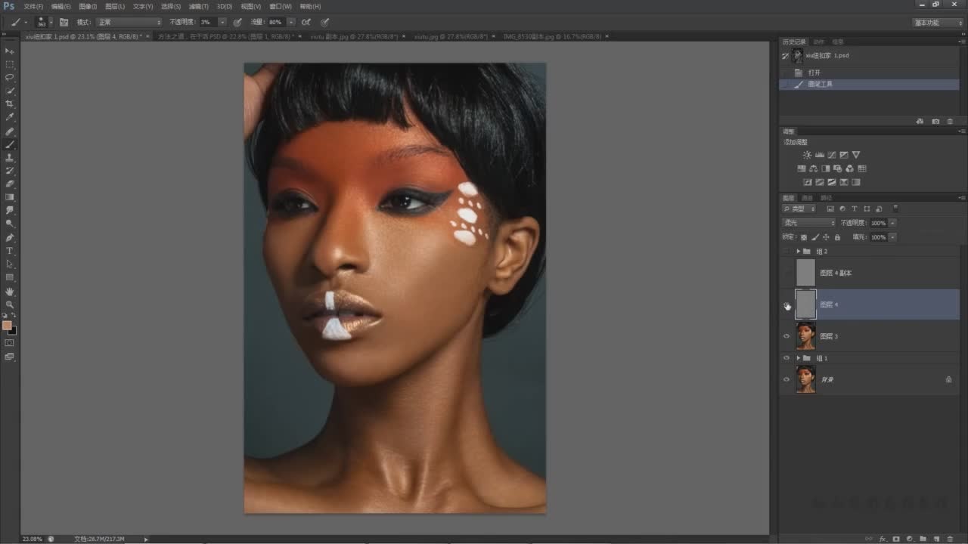Enable airbrush build-up icon in options bar
The image size is (968, 544).
306,22
